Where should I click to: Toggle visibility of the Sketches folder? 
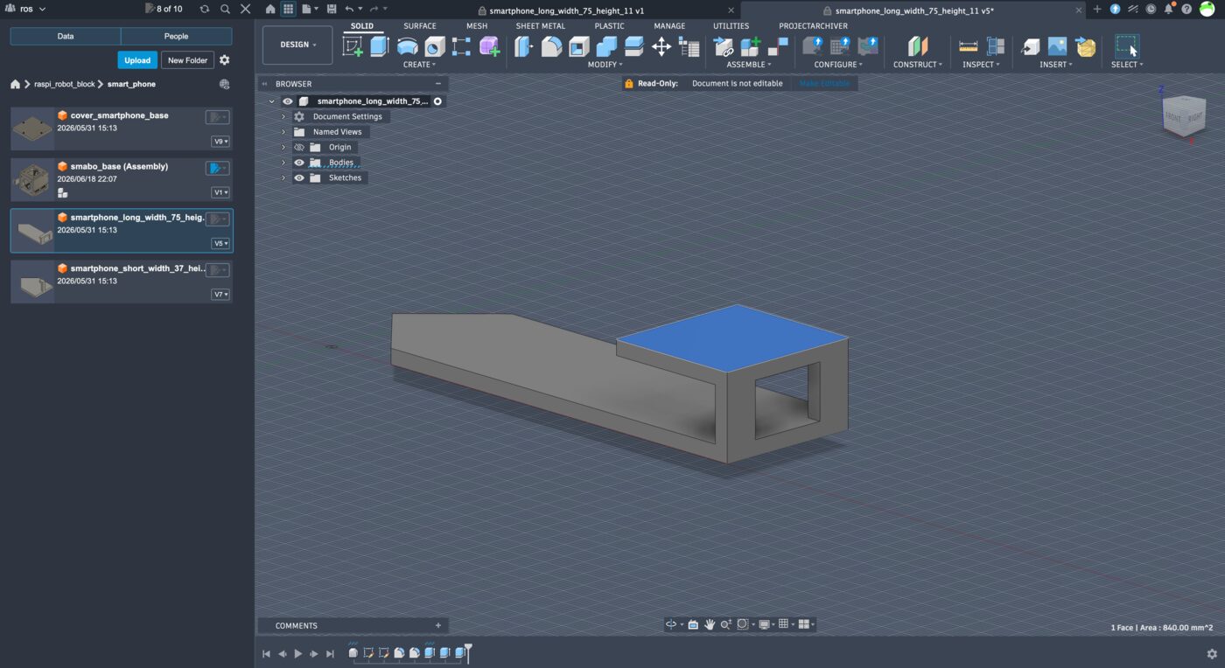coord(299,177)
